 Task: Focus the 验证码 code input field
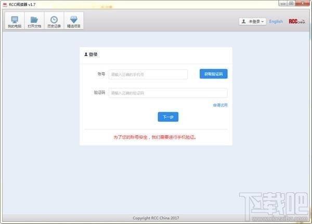168,93
